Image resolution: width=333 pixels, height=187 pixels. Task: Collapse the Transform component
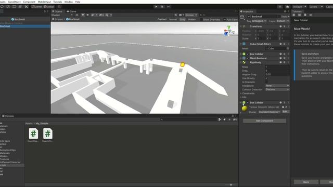[241, 26]
